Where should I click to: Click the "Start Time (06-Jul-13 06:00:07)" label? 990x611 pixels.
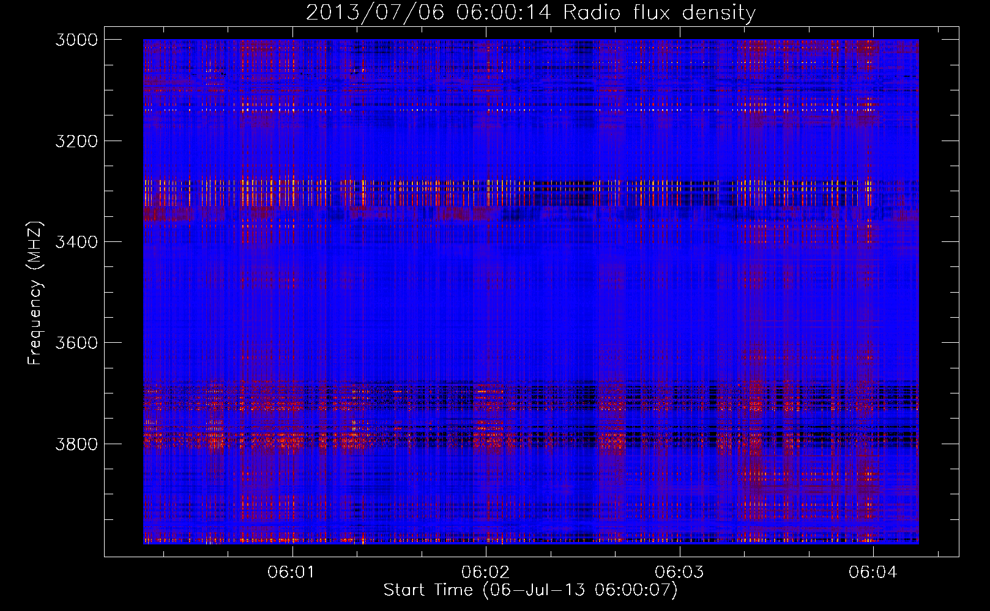[x=530, y=590]
